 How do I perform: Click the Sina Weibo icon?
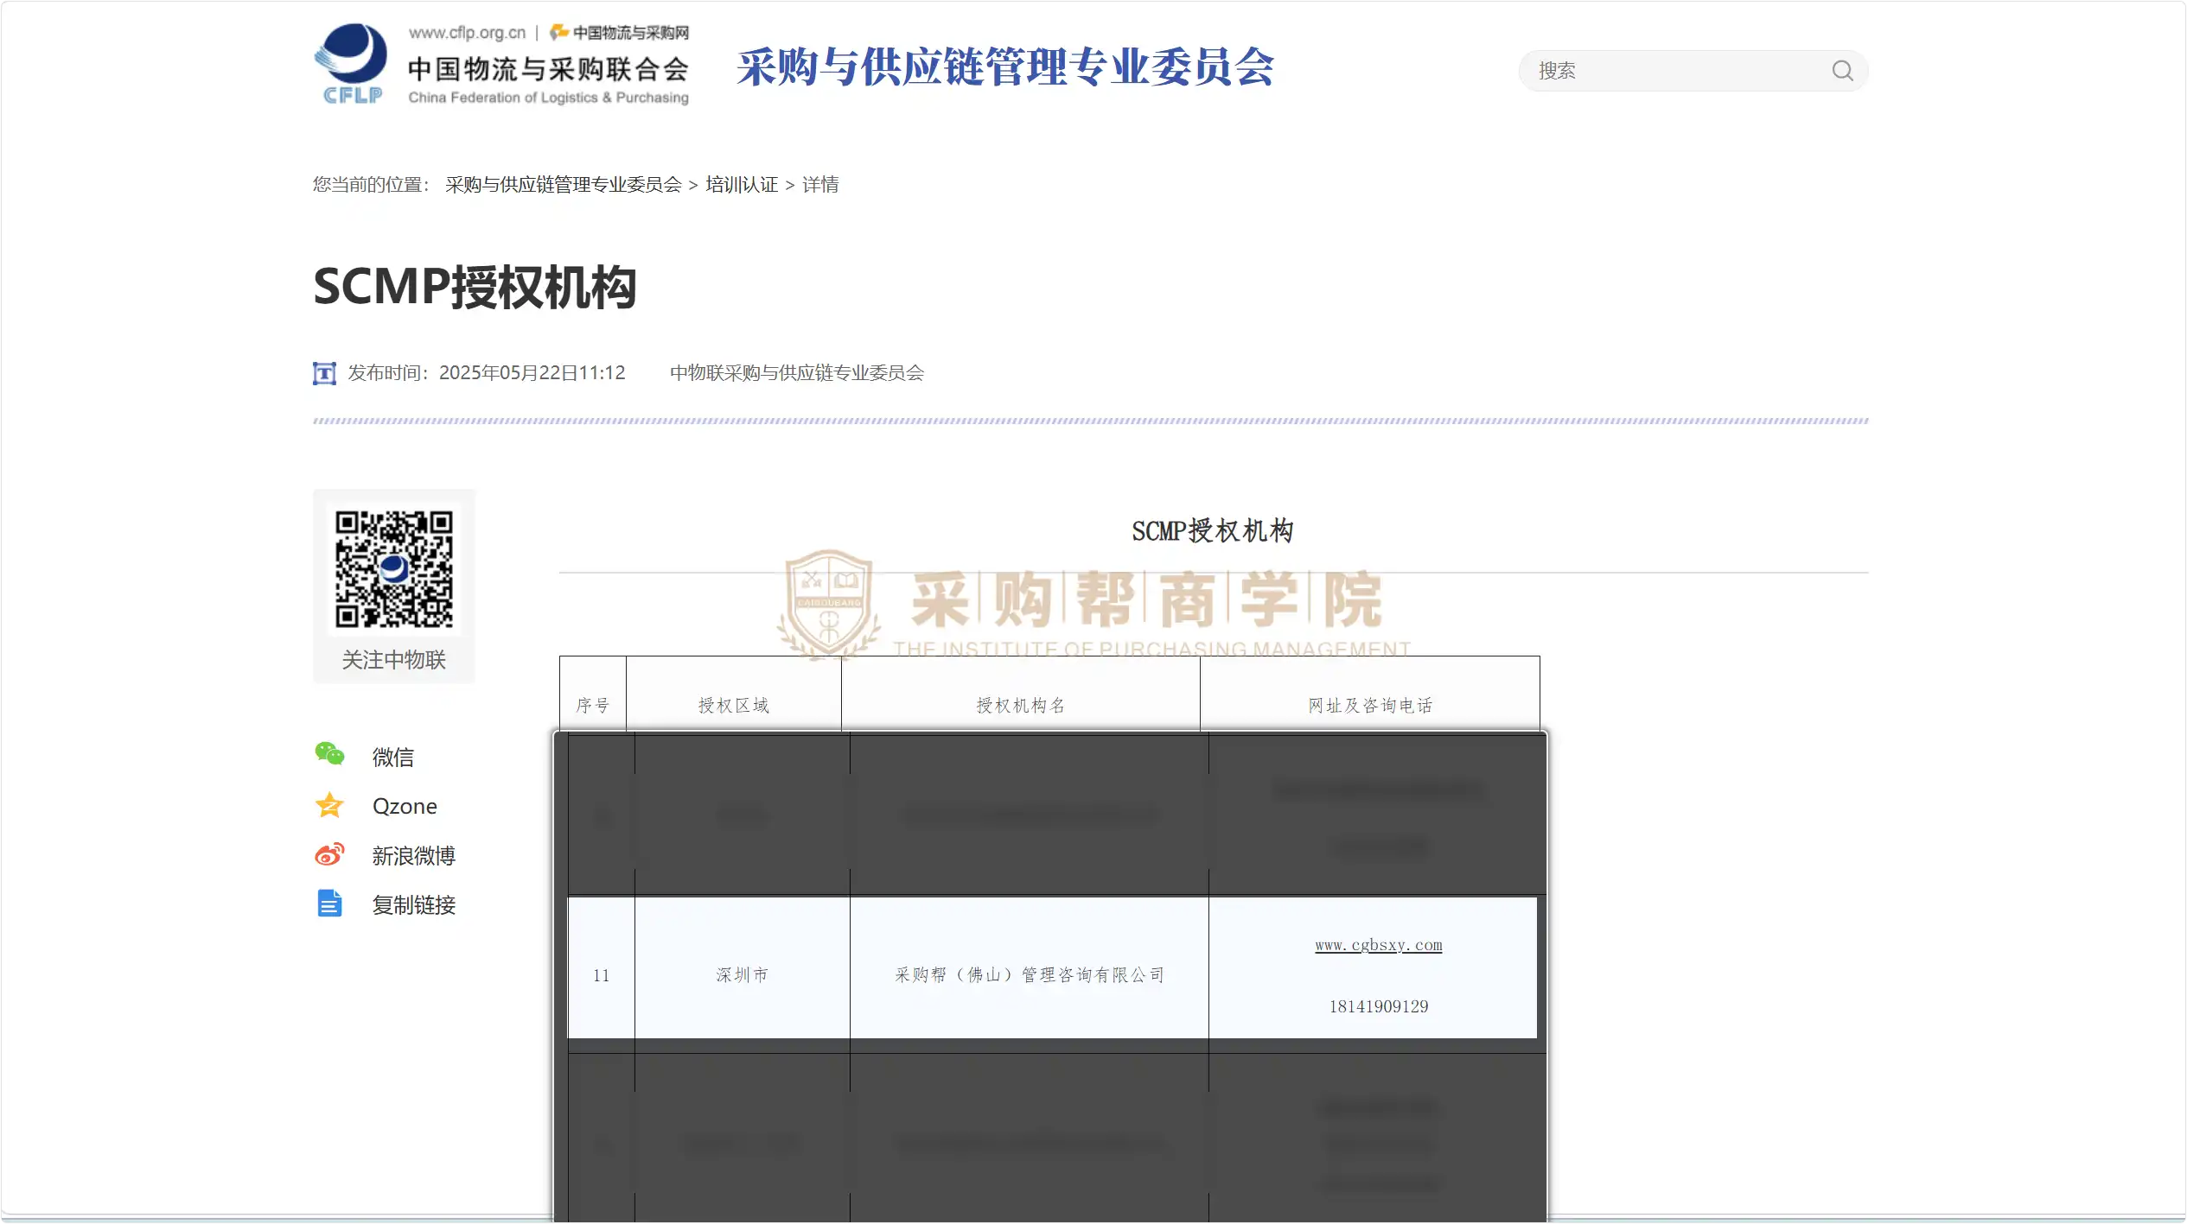pos(329,854)
